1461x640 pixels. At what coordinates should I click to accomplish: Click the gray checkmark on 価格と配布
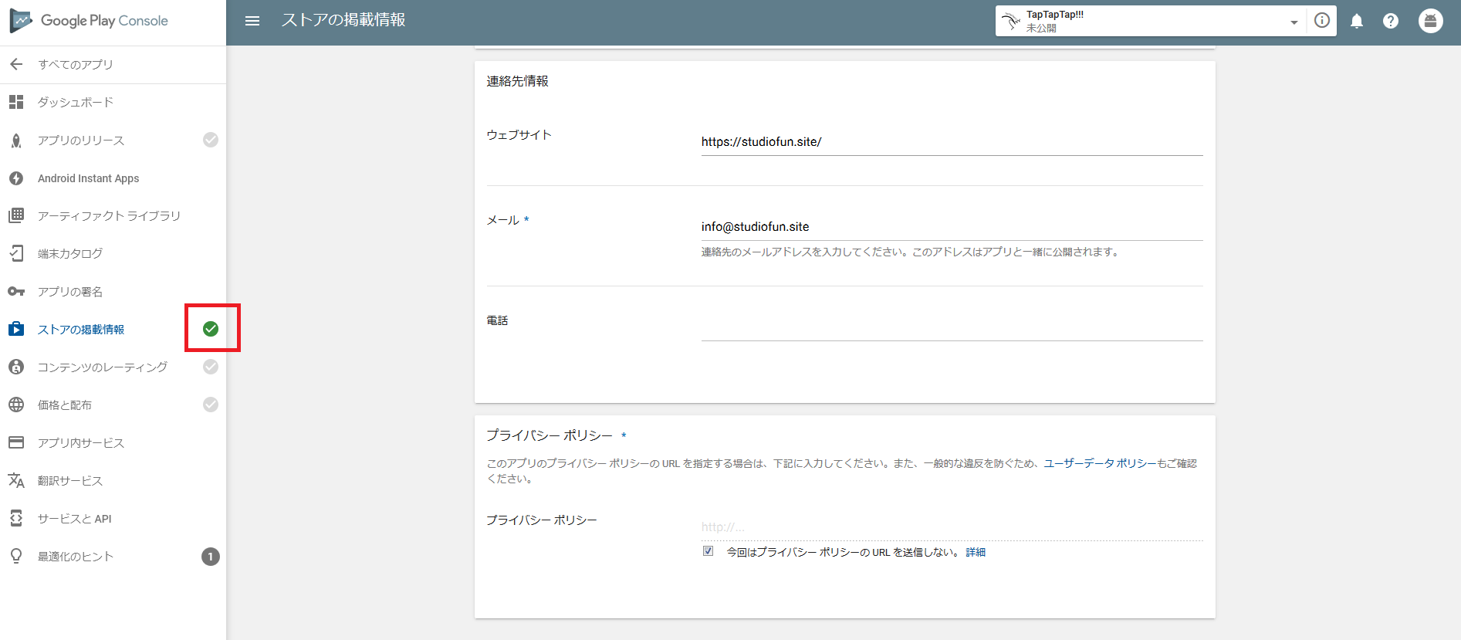pyautogui.click(x=211, y=405)
